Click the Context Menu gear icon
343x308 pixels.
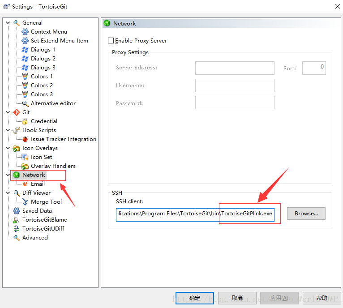point(25,32)
